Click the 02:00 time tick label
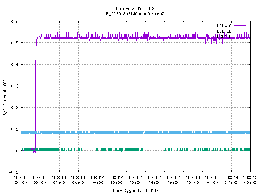Viewport: 258px width, 194px height. click(x=40, y=183)
